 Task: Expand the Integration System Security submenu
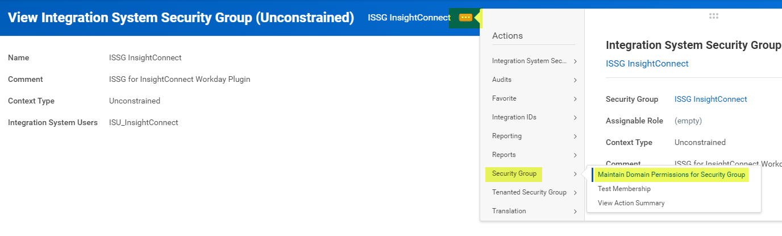[575, 61]
